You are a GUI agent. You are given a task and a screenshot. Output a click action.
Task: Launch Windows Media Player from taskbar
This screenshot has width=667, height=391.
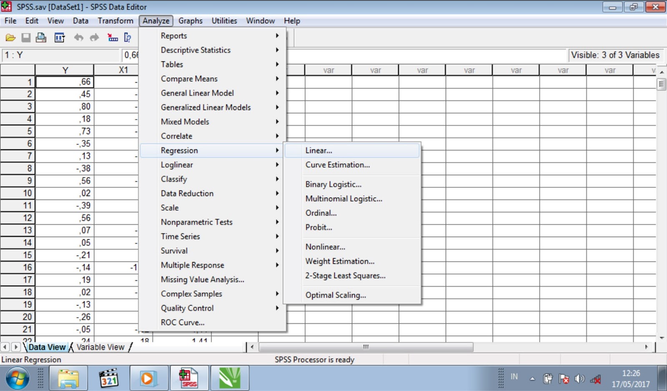149,378
